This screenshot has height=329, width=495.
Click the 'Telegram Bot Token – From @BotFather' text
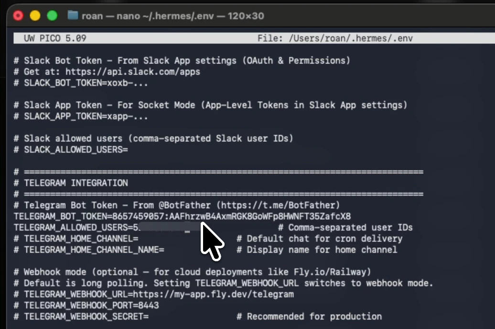click(x=117, y=205)
